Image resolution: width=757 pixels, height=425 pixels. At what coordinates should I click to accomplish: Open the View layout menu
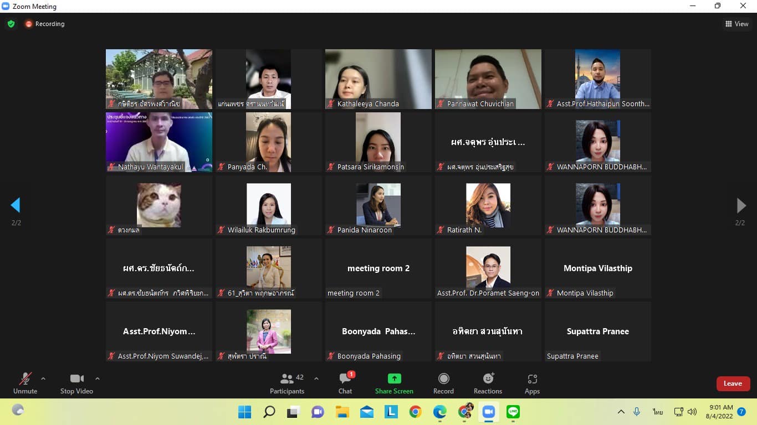[x=737, y=24]
